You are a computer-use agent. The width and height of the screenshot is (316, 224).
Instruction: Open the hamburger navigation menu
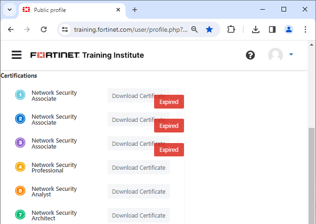tap(17, 55)
